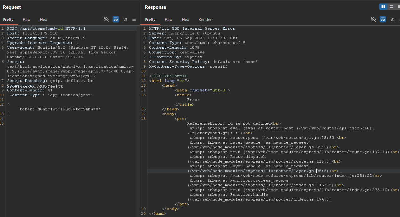Click the Content-Length: 1079 header
The image size is (400, 217).
(x=174, y=47)
